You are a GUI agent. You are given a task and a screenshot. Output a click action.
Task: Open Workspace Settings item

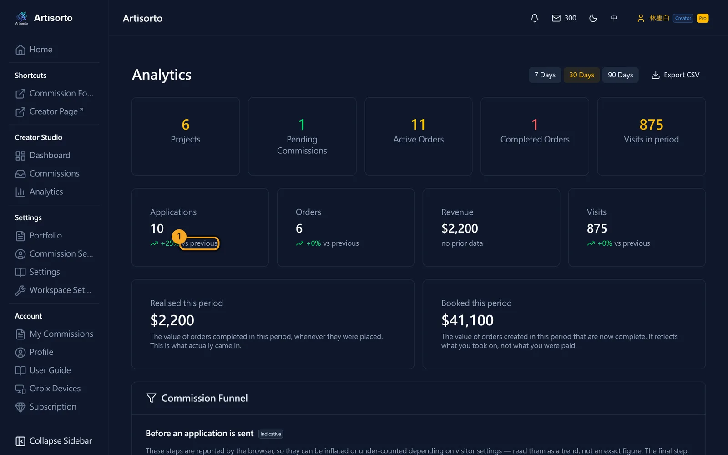pyautogui.click(x=54, y=290)
